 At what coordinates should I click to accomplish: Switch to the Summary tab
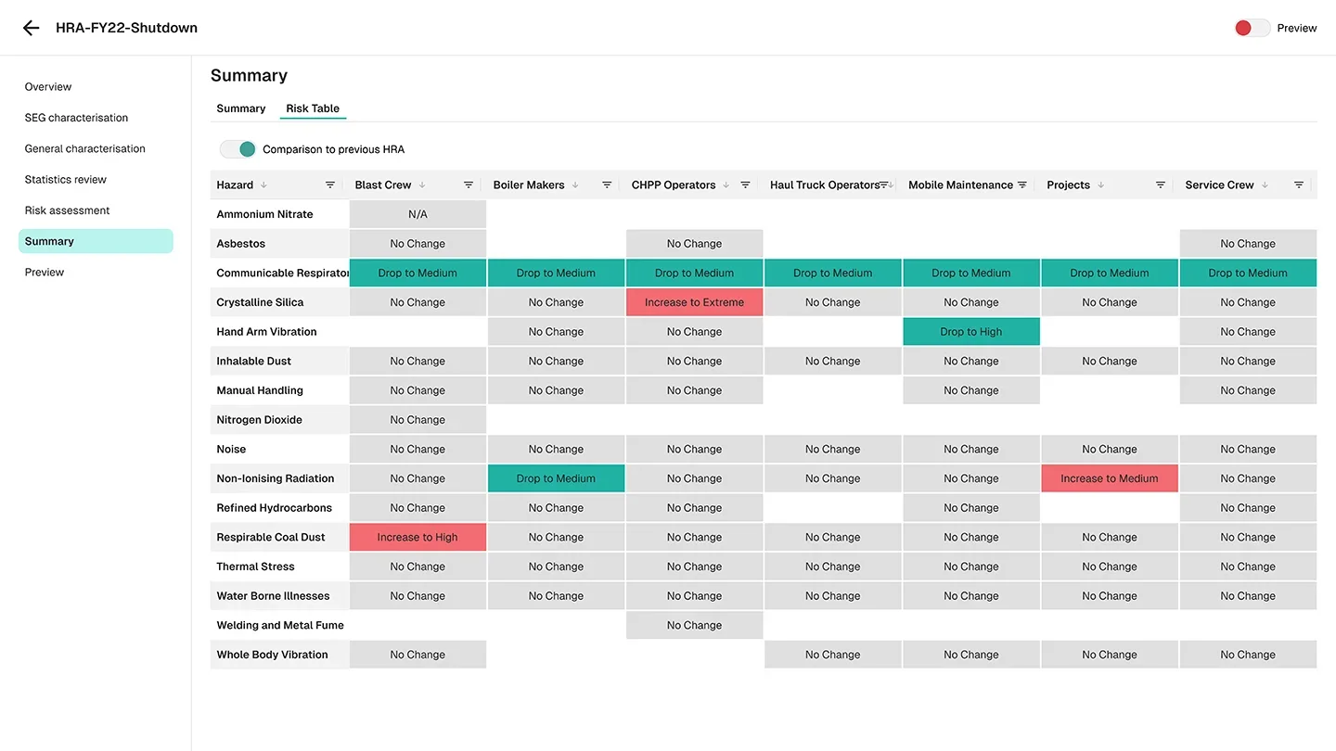point(240,108)
